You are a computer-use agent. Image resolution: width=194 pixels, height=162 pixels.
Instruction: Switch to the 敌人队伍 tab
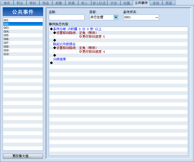pos(99,3)
